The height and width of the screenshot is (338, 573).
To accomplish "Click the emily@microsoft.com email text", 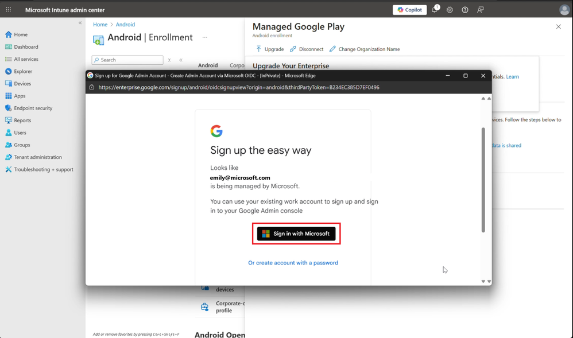I will pyautogui.click(x=240, y=177).
